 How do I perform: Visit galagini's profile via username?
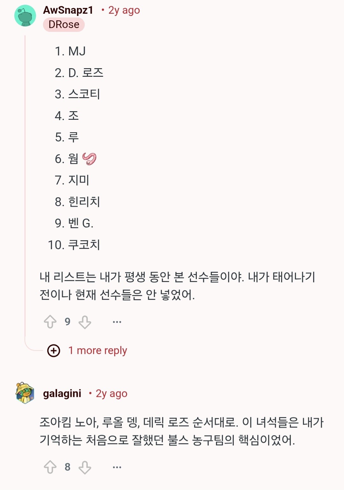[62, 393]
